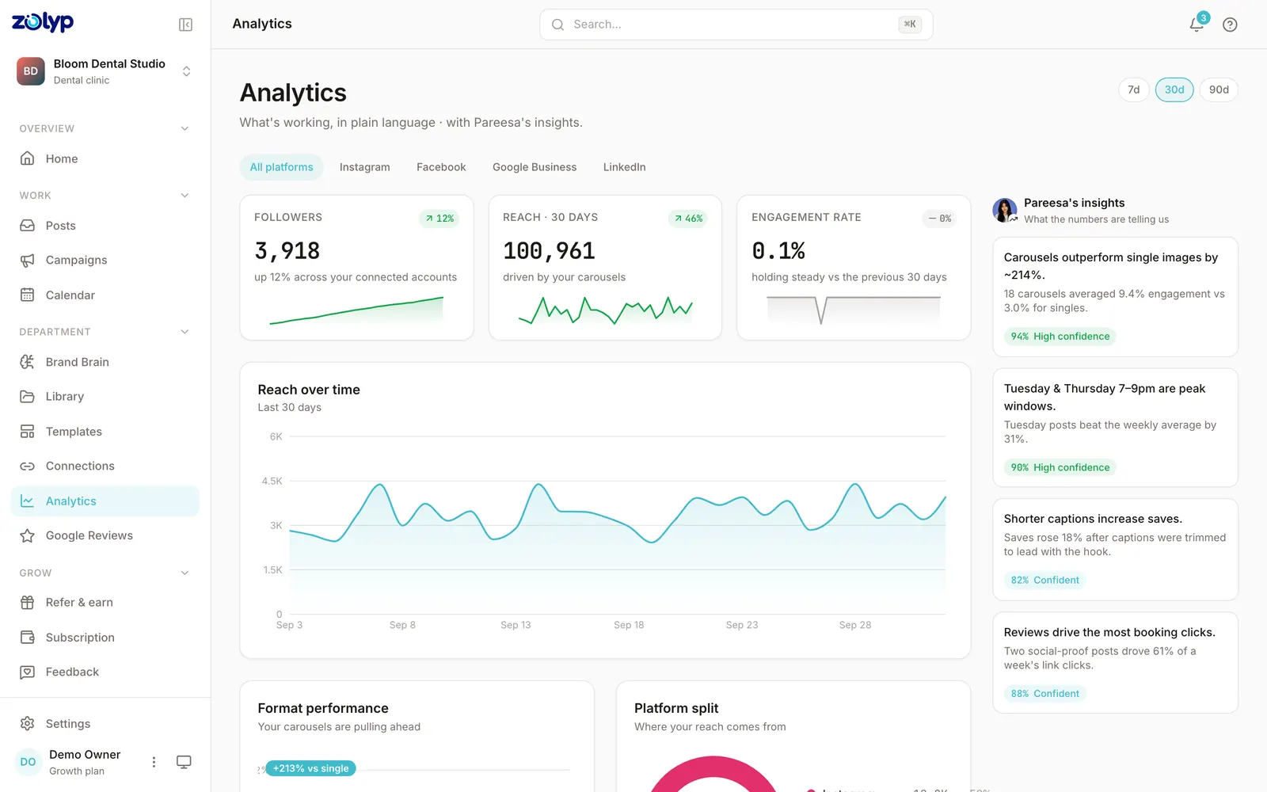
Task: Click the Refer & earn gift icon
Action: click(28, 603)
